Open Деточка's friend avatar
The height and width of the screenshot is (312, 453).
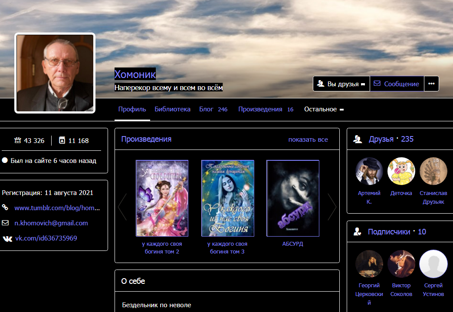[x=401, y=171]
